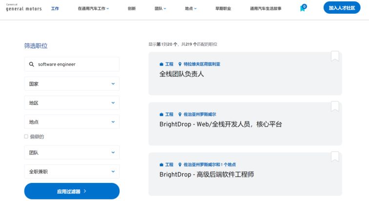The height and width of the screenshot is (201, 369).
Task: Open the 全栈团队负责人 job title link
Action: 182,74
